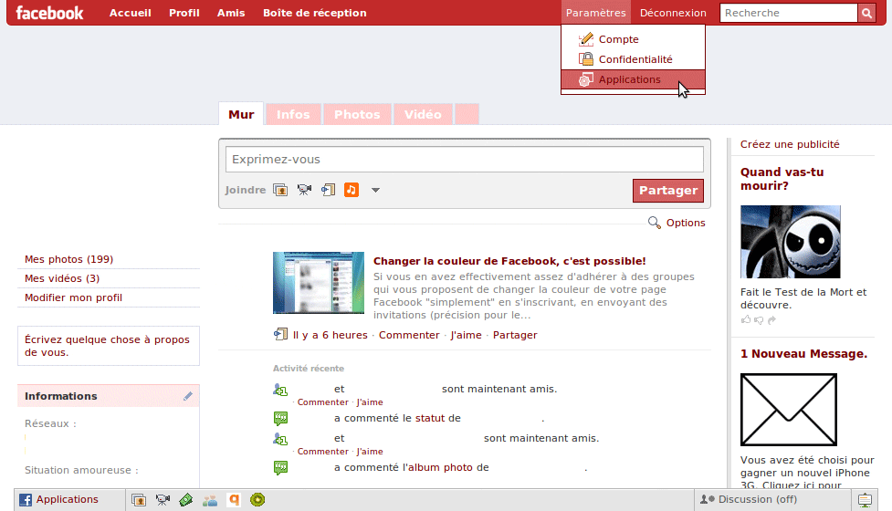Click Partager link under the color post
Screen dimensions: 892x511
515,335
